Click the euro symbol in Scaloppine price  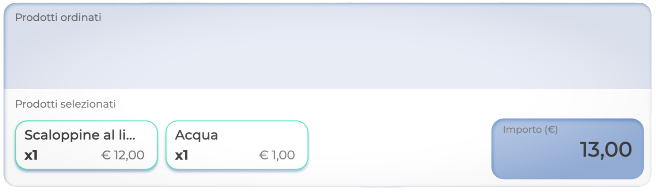point(106,155)
